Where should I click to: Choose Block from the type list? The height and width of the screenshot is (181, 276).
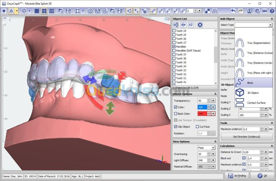point(254,83)
